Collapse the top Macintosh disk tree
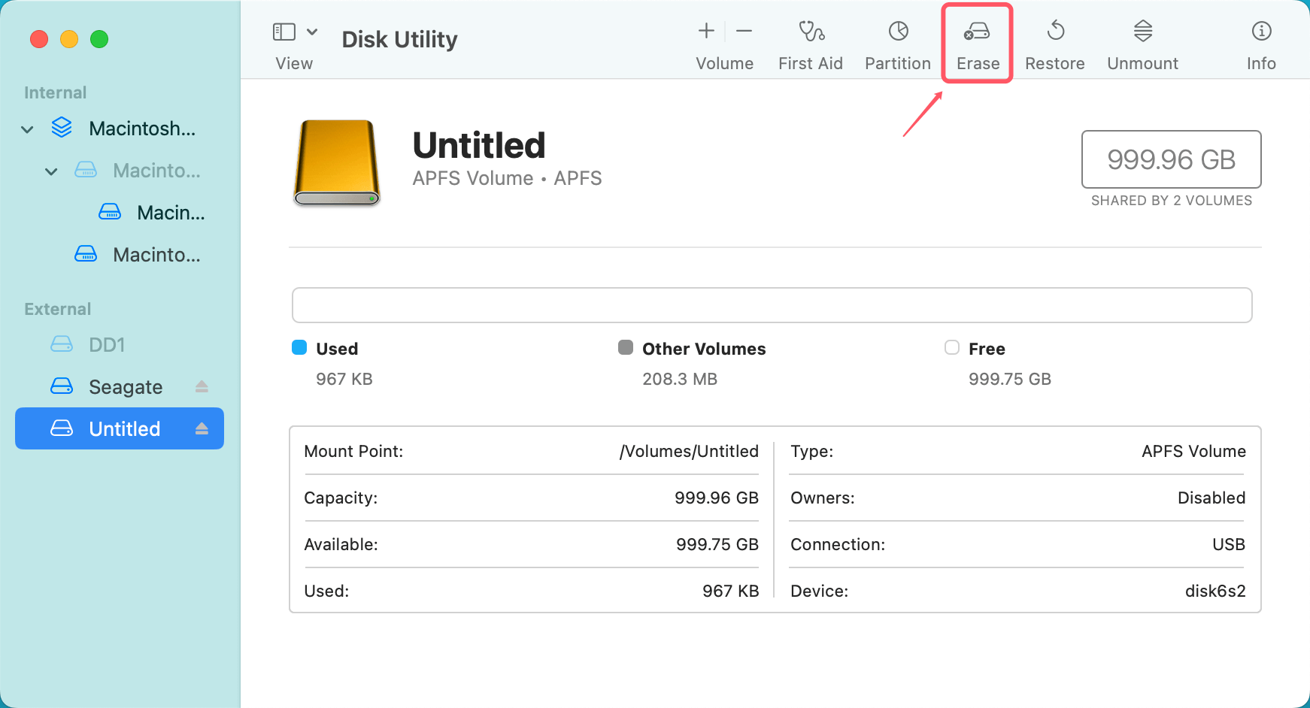 click(27, 129)
